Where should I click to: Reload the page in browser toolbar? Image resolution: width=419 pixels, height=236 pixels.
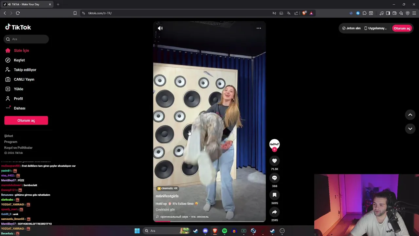pos(18,13)
